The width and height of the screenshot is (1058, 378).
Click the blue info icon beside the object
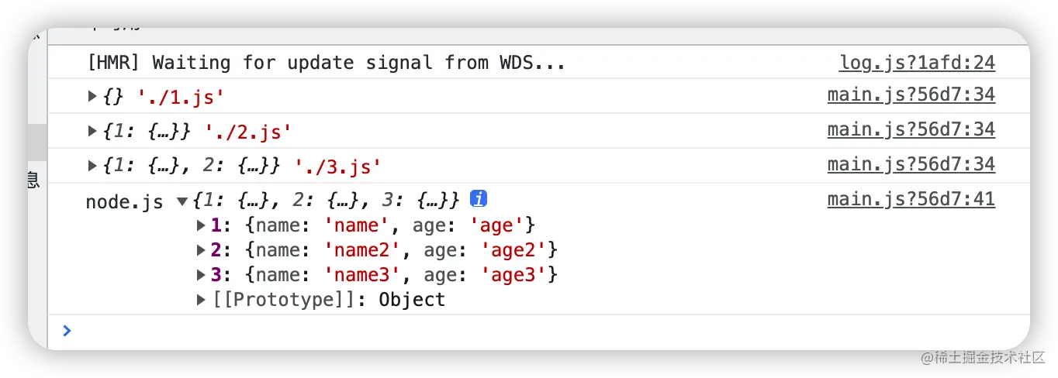tap(479, 199)
